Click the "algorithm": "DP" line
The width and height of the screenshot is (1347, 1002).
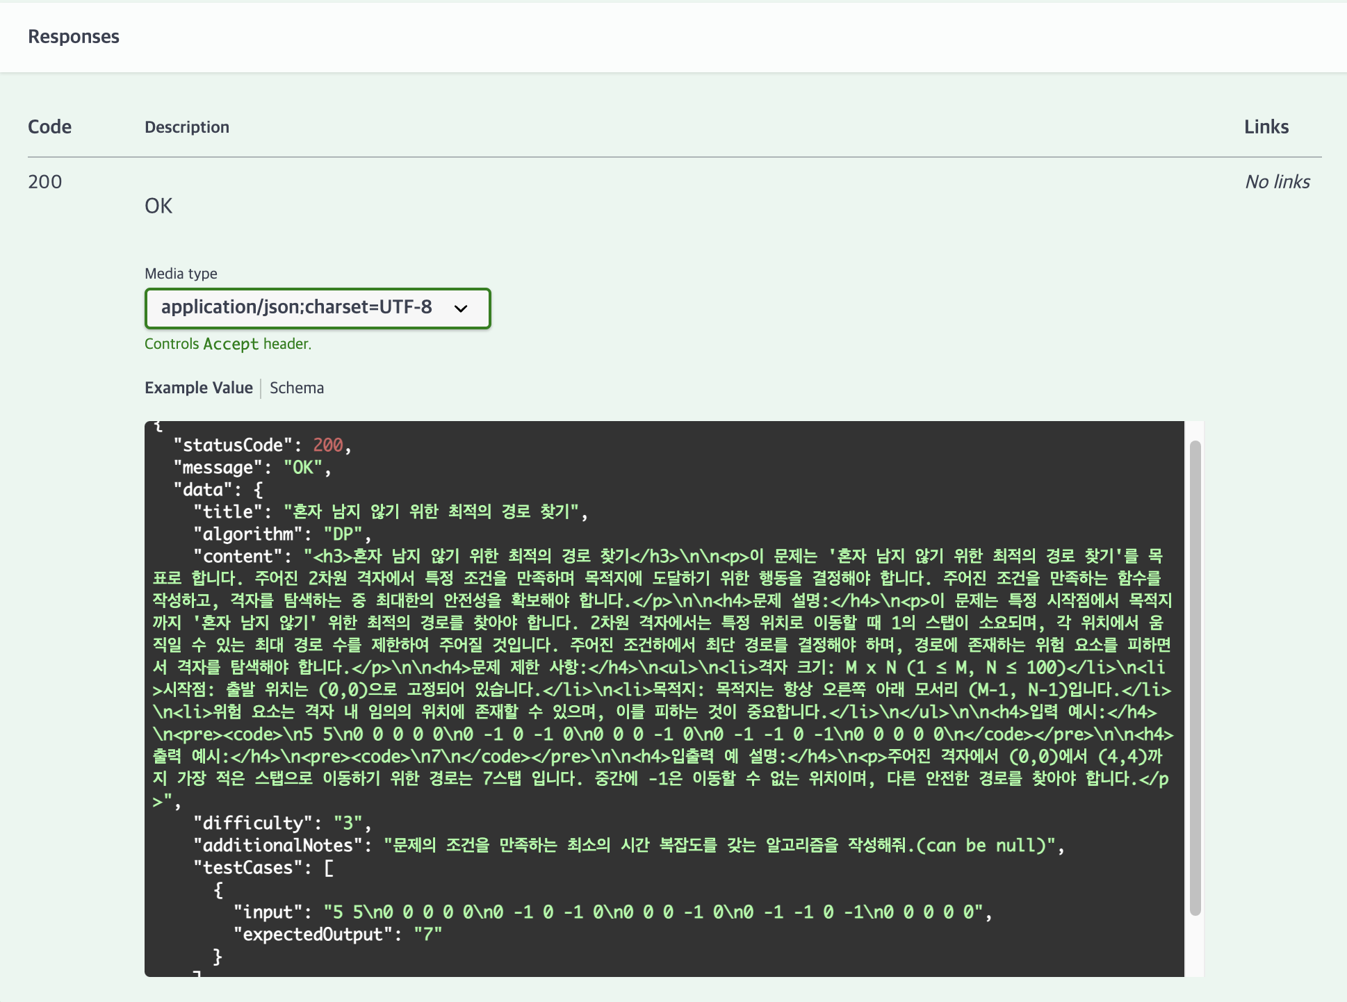pyautogui.click(x=281, y=534)
